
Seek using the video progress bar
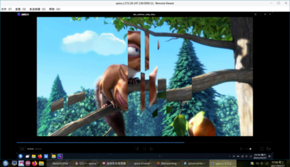click(145, 143)
